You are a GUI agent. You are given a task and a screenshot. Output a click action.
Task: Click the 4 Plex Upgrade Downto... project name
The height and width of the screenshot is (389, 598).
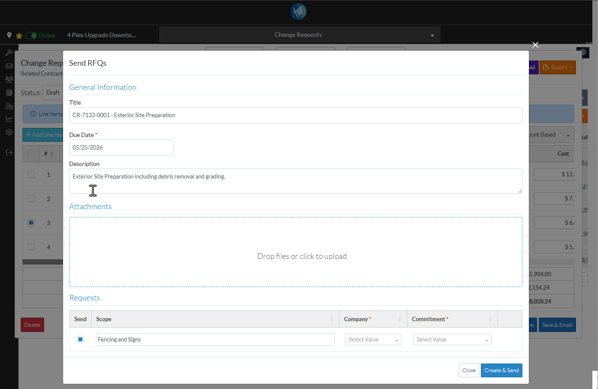point(102,35)
